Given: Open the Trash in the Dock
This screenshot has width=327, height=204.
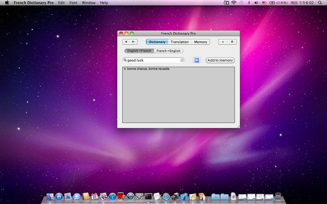Looking at the screenshot, I should [278, 196].
